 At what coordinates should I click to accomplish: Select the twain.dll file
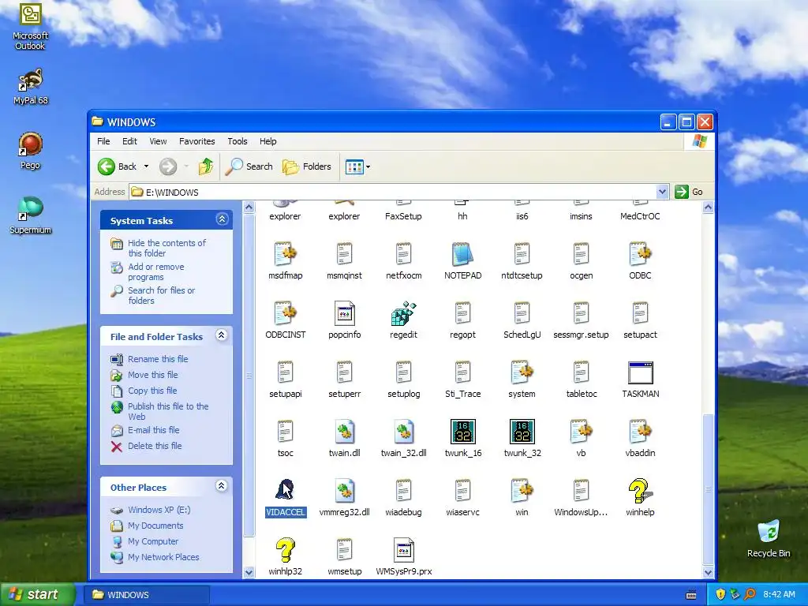[x=344, y=438]
